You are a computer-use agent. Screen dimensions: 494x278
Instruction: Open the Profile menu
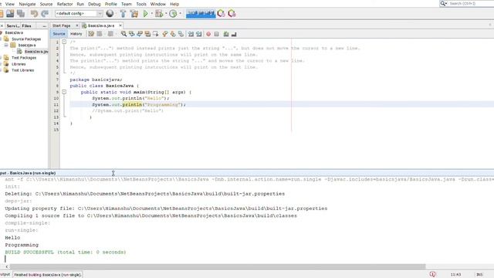[x=110, y=4]
